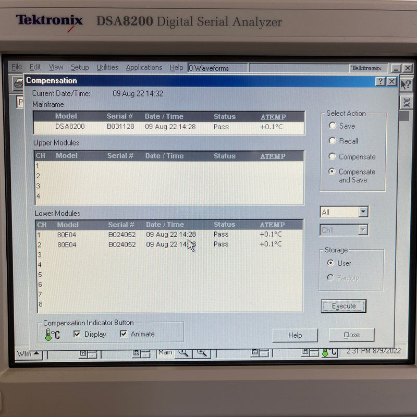Click Lower Modules Date / Time header

[x=165, y=225]
